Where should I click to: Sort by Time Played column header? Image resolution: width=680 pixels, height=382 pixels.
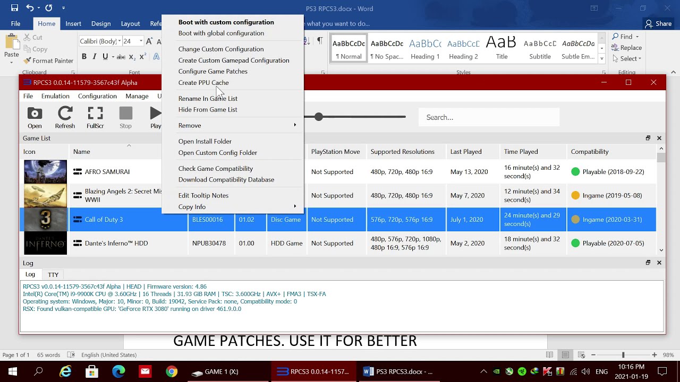pyautogui.click(x=533, y=151)
